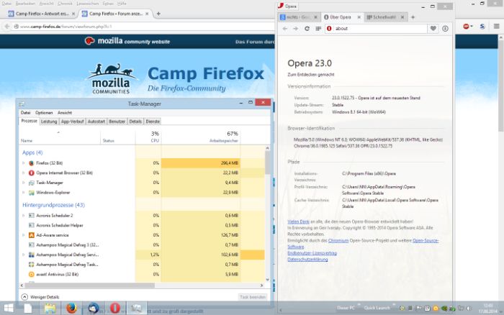Open the Optionen menu in Task-Manager
The width and height of the screenshot is (504, 315).
click(44, 113)
